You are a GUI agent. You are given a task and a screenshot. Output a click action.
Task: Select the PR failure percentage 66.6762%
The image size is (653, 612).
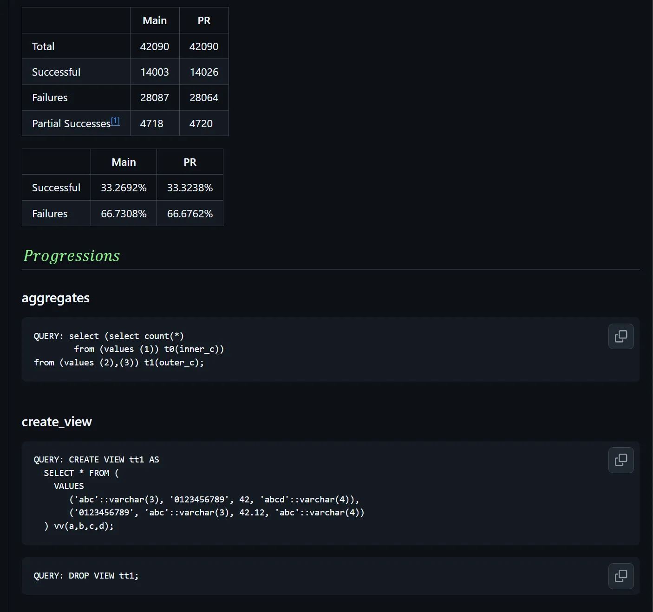[189, 214]
